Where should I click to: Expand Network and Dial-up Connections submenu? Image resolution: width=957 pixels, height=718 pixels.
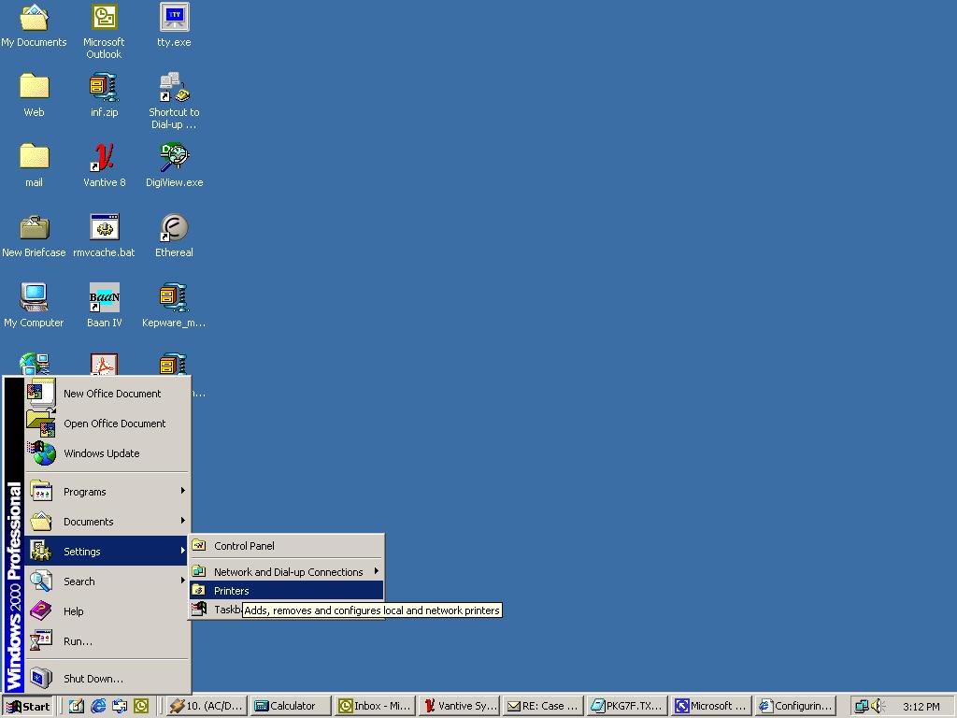pyautogui.click(x=288, y=572)
